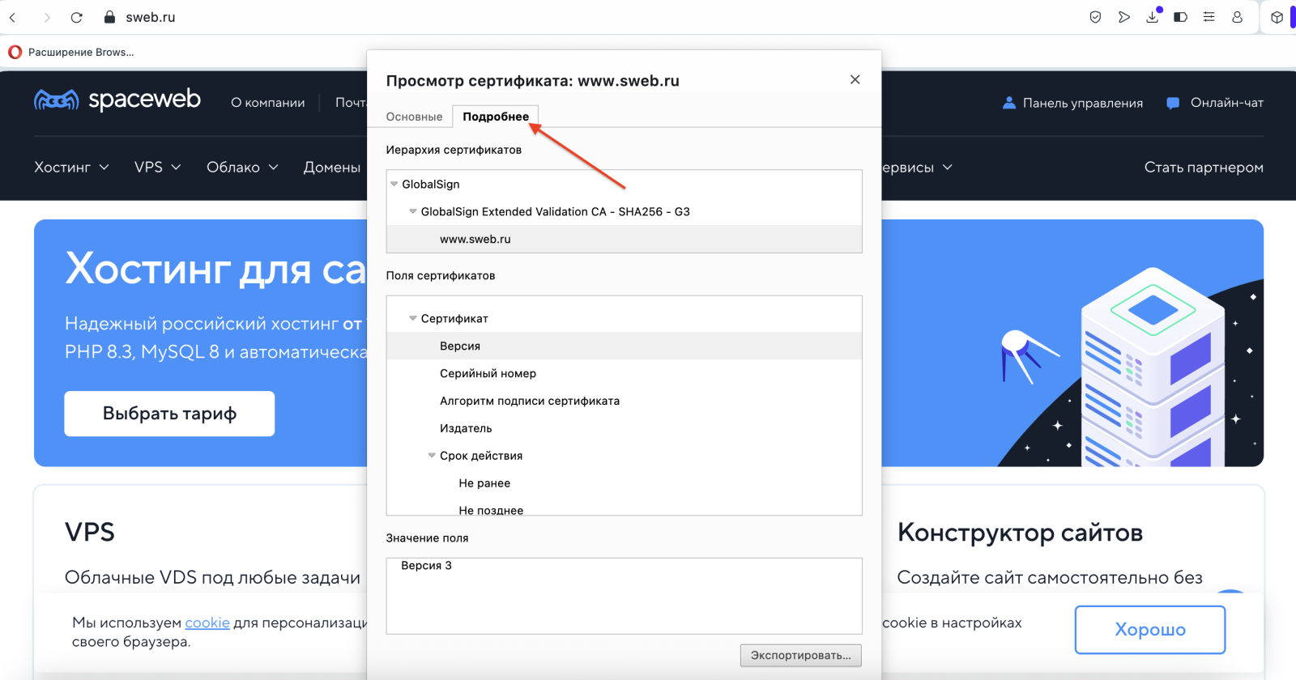Click the shield privacy protection icon

(x=1095, y=17)
